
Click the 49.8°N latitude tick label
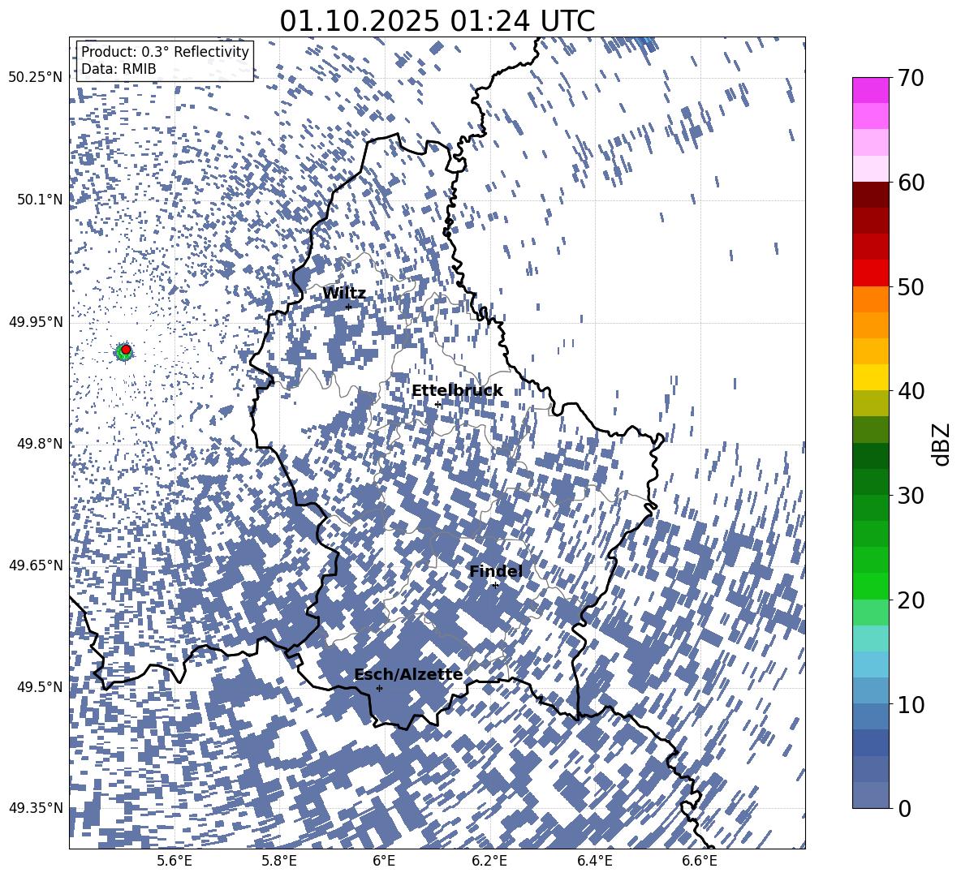[x=41, y=444]
